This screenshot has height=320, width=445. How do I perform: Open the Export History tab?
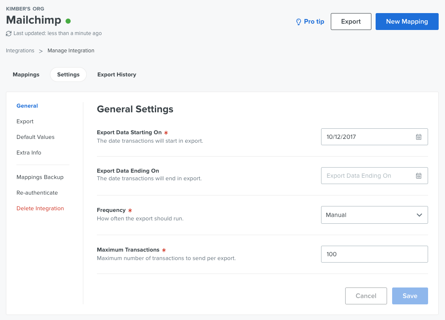117,74
